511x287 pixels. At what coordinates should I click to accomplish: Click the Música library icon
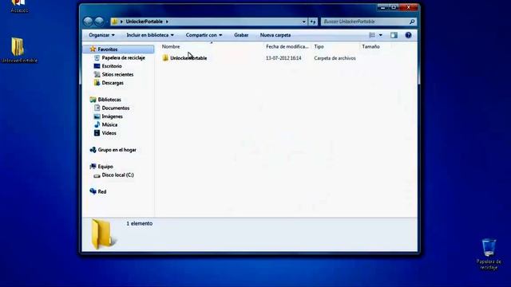(x=97, y=124)
